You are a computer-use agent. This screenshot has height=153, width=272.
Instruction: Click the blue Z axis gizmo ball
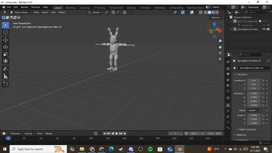click(x=215, y=24)
